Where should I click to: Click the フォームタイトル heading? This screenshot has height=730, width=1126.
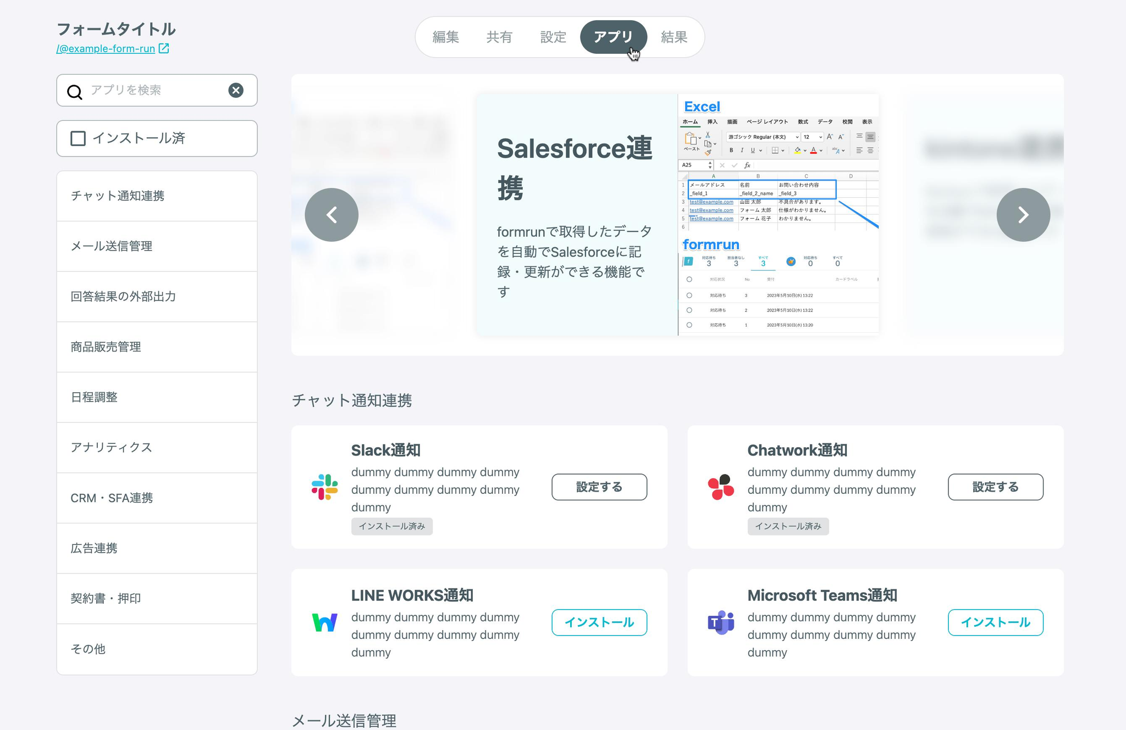click(116, 29)
